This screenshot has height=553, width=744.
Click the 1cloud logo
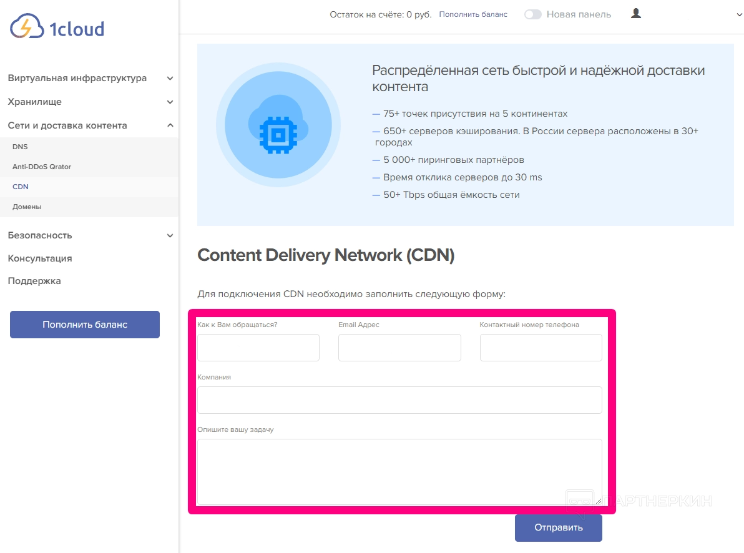click(57, 28)
